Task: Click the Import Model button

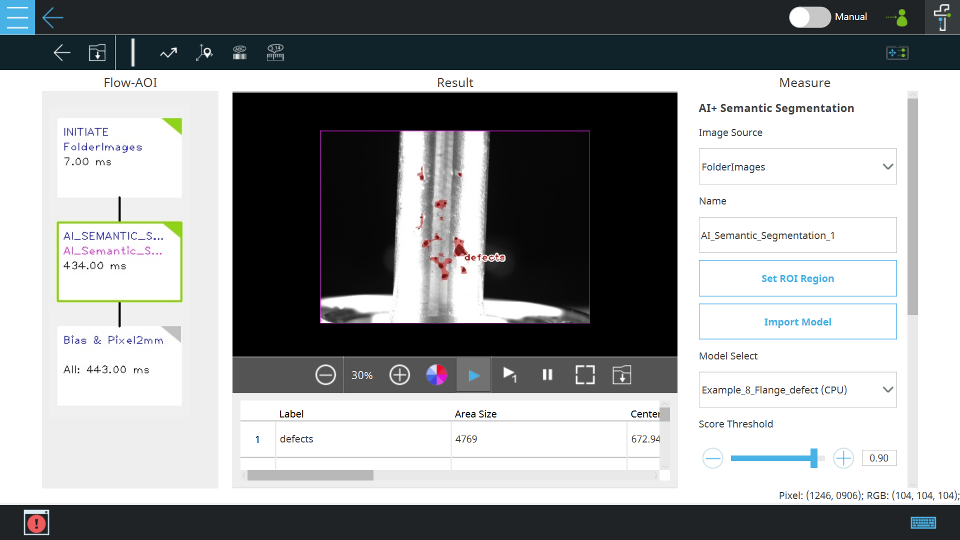Action: (x=797, y=322)
